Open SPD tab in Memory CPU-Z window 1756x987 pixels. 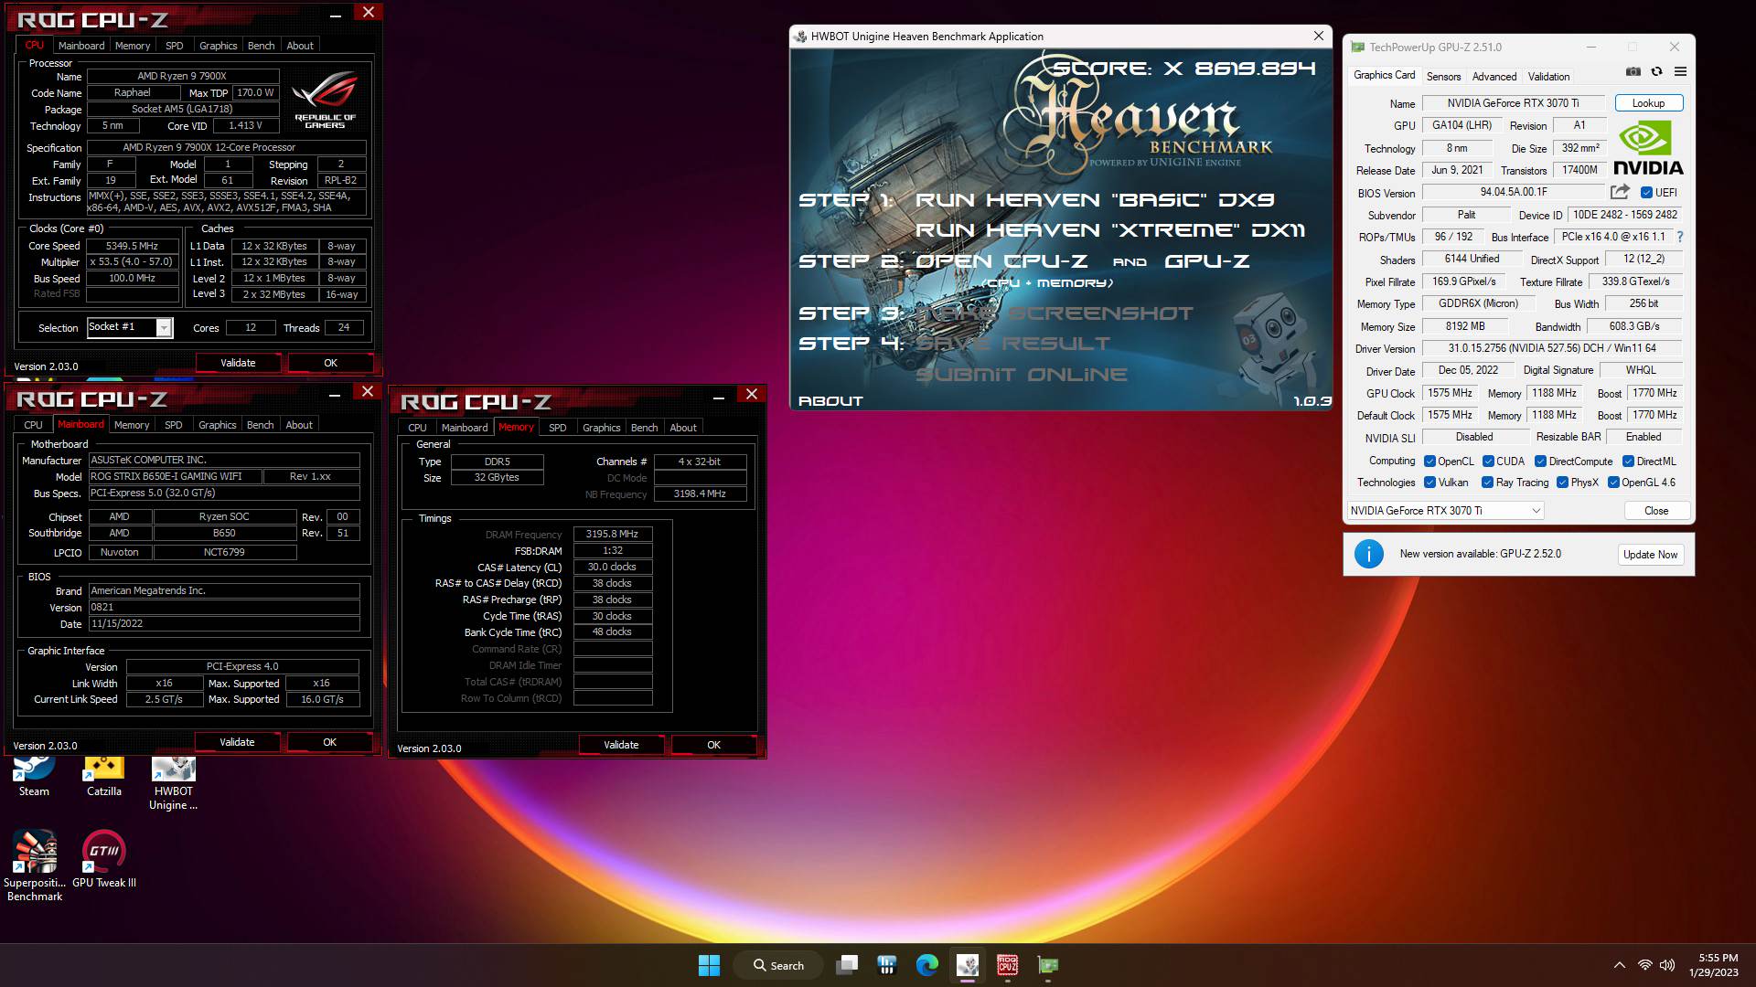point(557,428)
